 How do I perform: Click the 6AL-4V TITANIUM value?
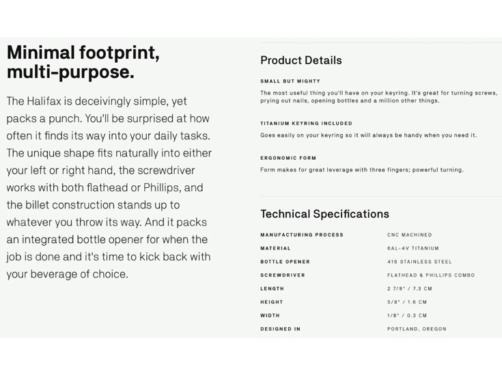413,248
